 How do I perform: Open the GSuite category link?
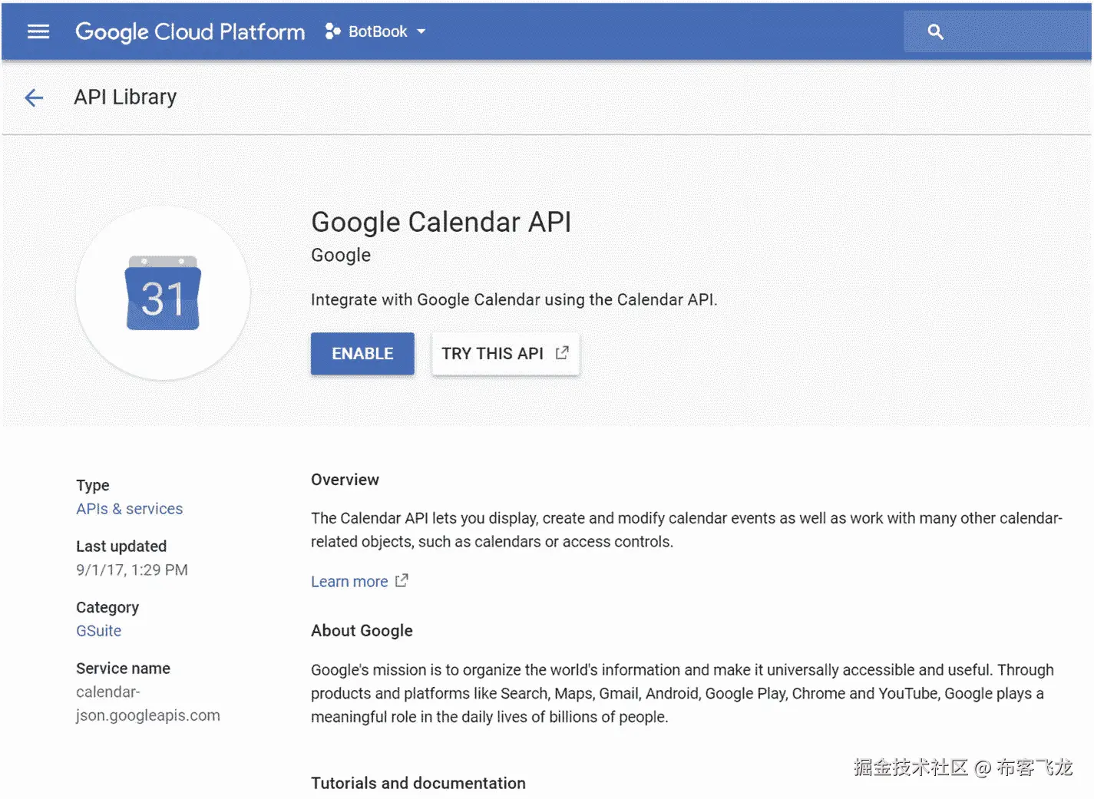coord(98,631)
